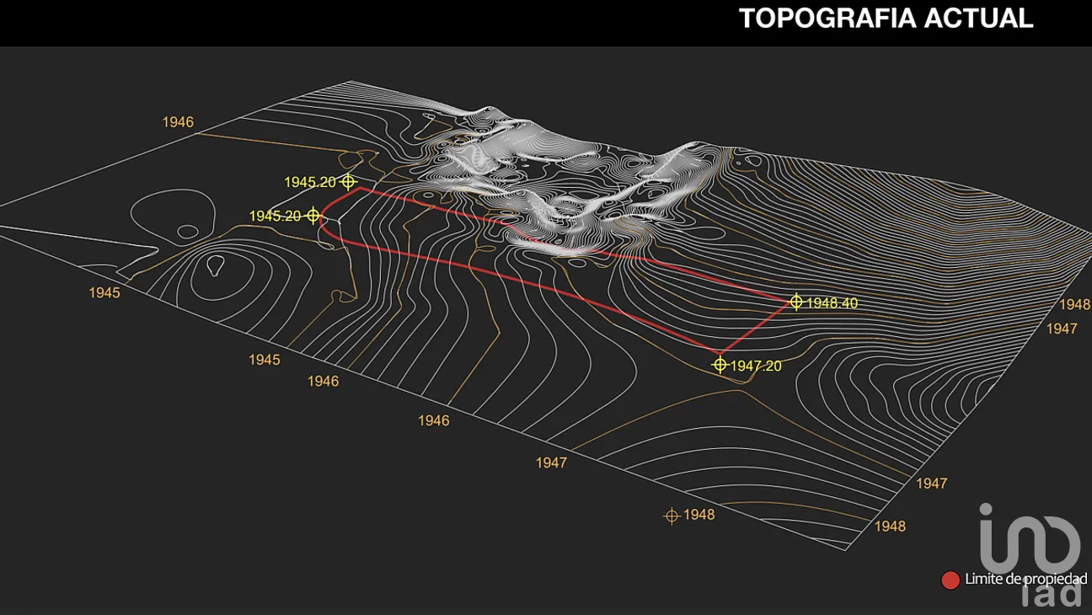Click the red Limite de propiedad dot
Viewport: 1092px width, 615px height.
pos(950,580)
